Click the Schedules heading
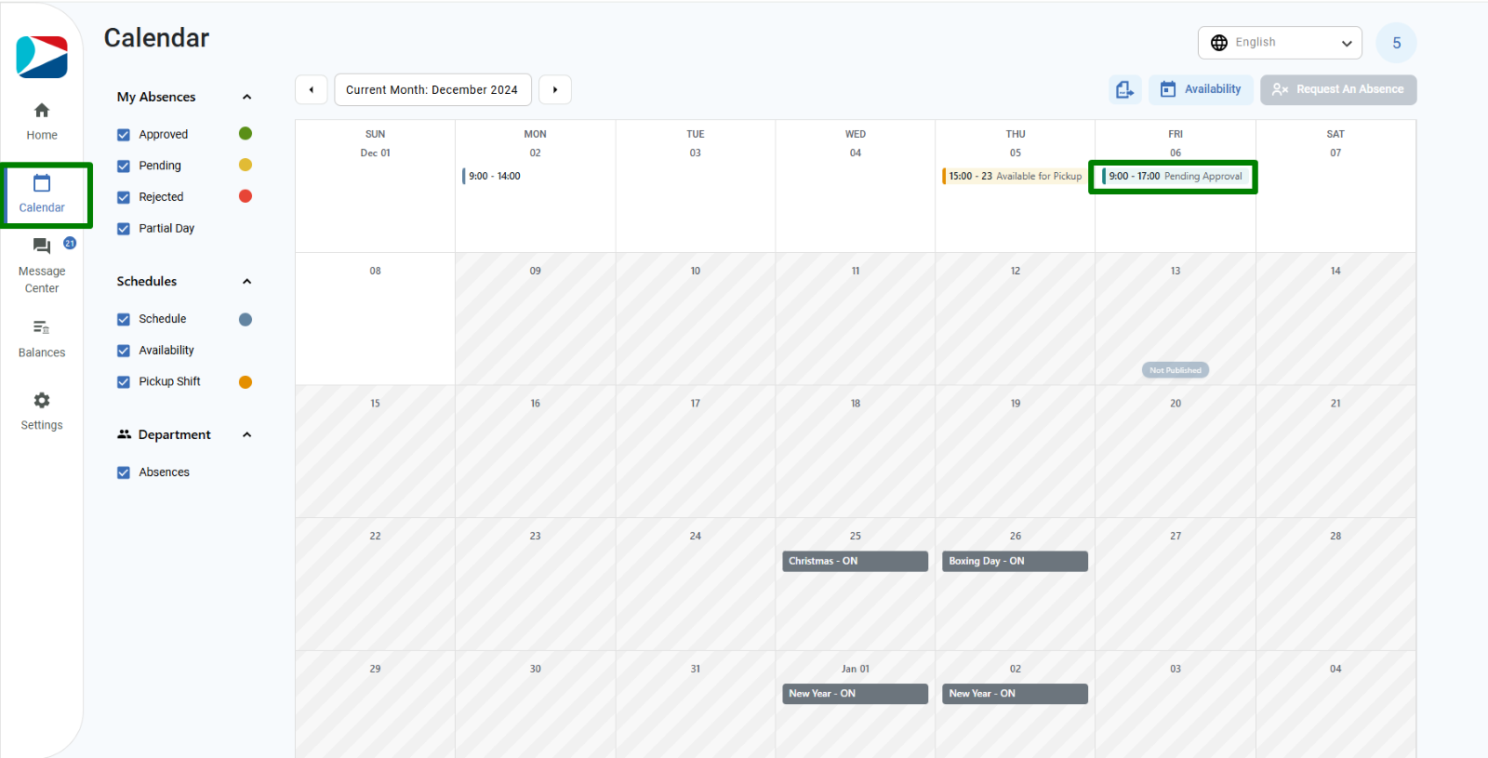 (147, 282)
